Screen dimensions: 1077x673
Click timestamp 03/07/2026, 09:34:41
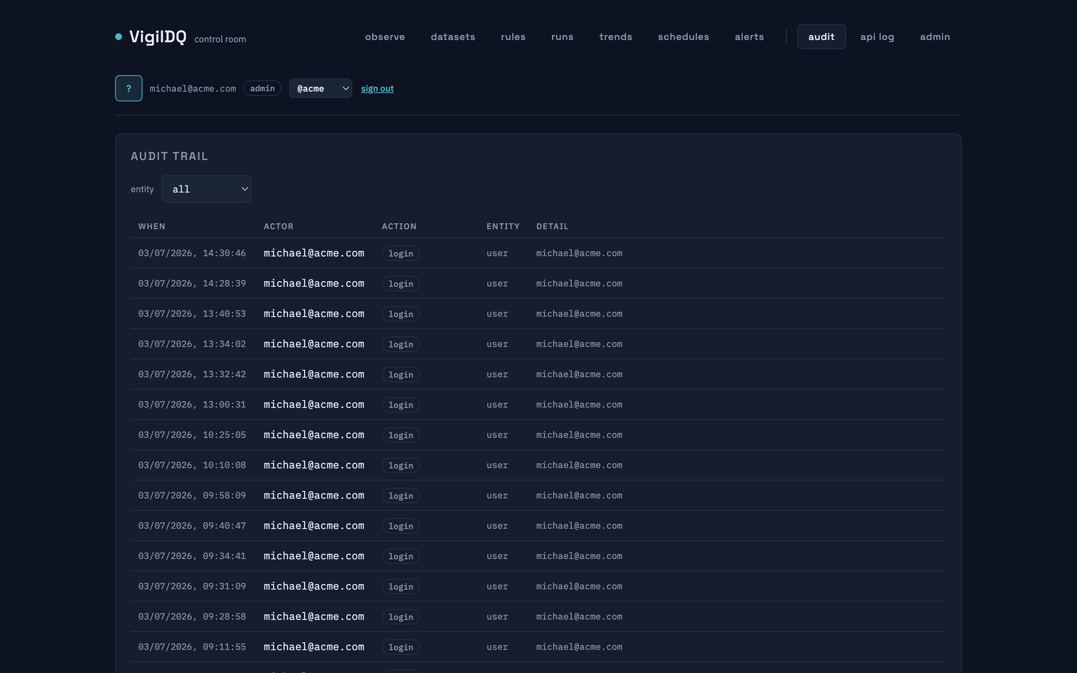pyautogui.click(x=192, y=556)
